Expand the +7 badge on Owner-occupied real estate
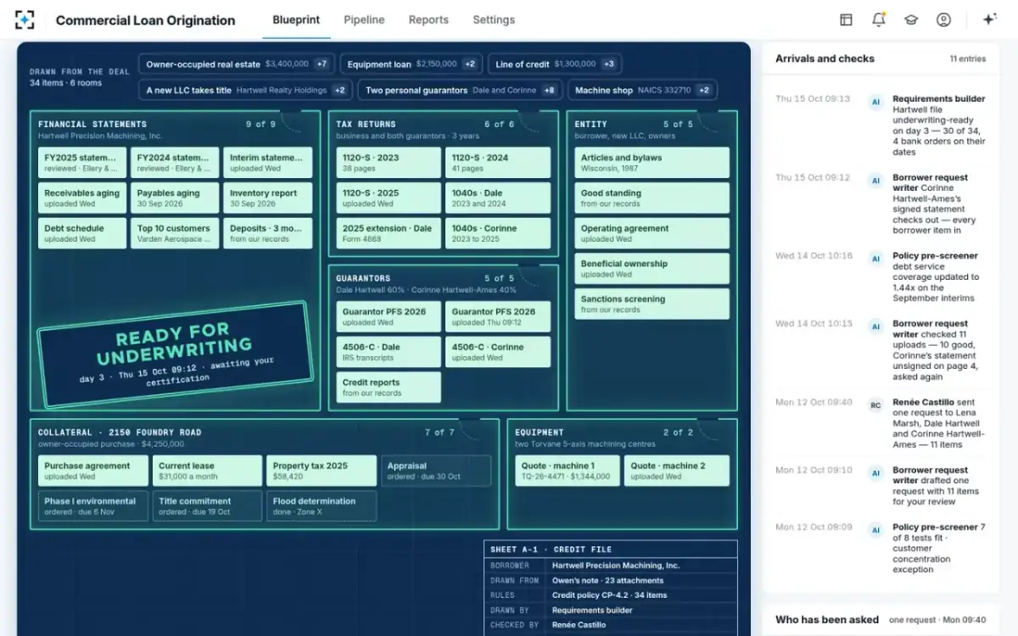The image size is (1018, 636). click(x=322, y=64)
